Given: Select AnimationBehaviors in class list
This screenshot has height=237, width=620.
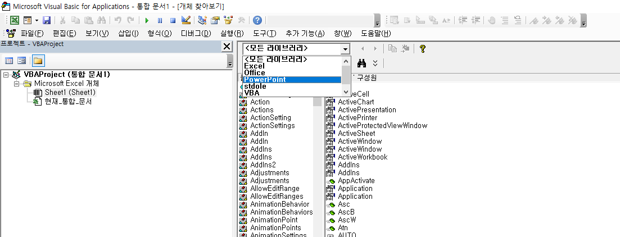Looking at the screenshot, I should pyautogui.click(x=282, y=212).
